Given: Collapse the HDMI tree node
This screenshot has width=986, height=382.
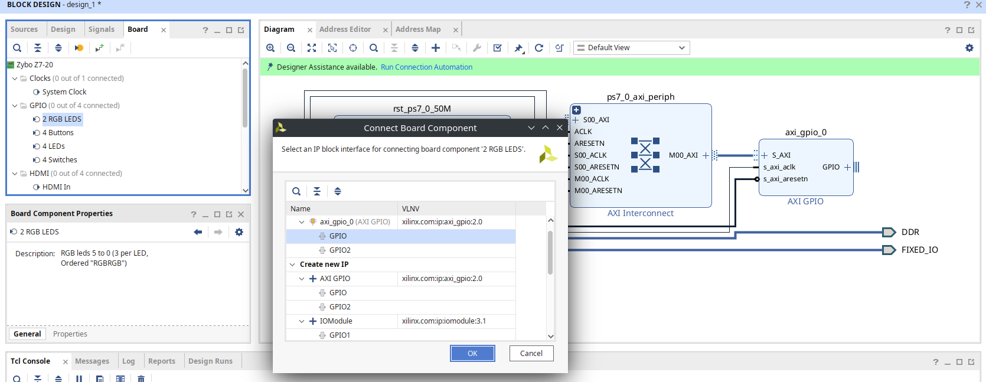Looking at the screenshot, I should pyautogui.click(x=15, y=174).
